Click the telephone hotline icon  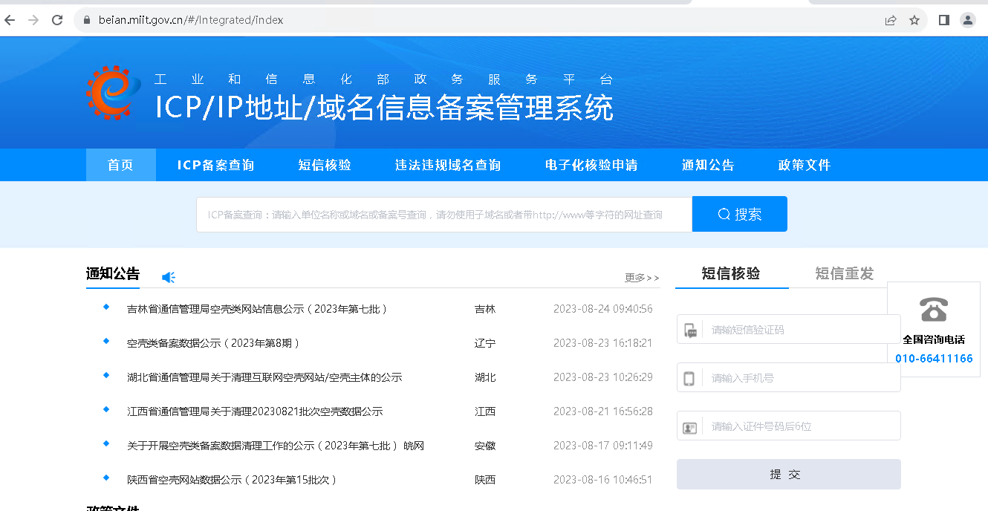(x=933, y=309)
